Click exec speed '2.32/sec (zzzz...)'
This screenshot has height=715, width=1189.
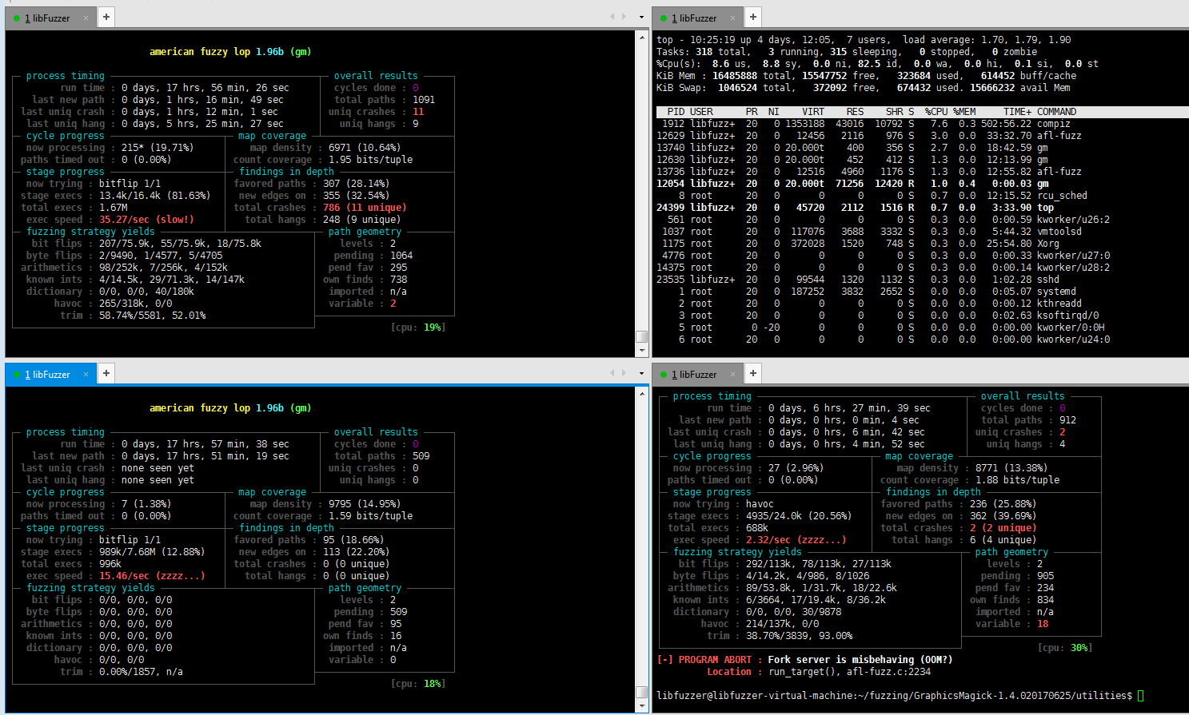796,540
